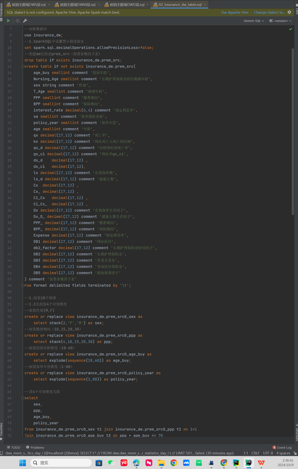Open PyCharm from the taskbar
Viewport: 298px width, 469px height.
tap(236, 463)
